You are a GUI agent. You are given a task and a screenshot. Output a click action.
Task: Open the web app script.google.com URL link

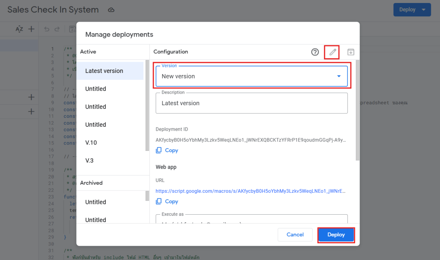pyautogui.click(x=250, y=191)
